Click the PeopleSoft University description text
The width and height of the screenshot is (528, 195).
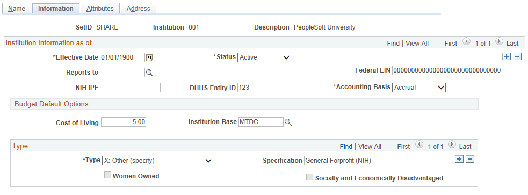point(324,27)
